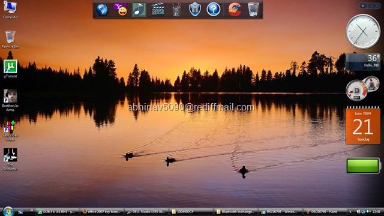This screenshot has height=216, width=384.
Task: Add a gadget with the plus button
Action: pyautogui.click(x=363, y=6)
